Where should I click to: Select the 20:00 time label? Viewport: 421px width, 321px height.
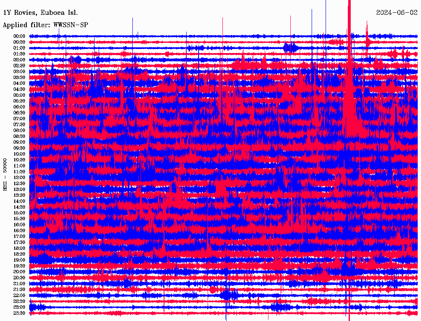tap(19, 272)
